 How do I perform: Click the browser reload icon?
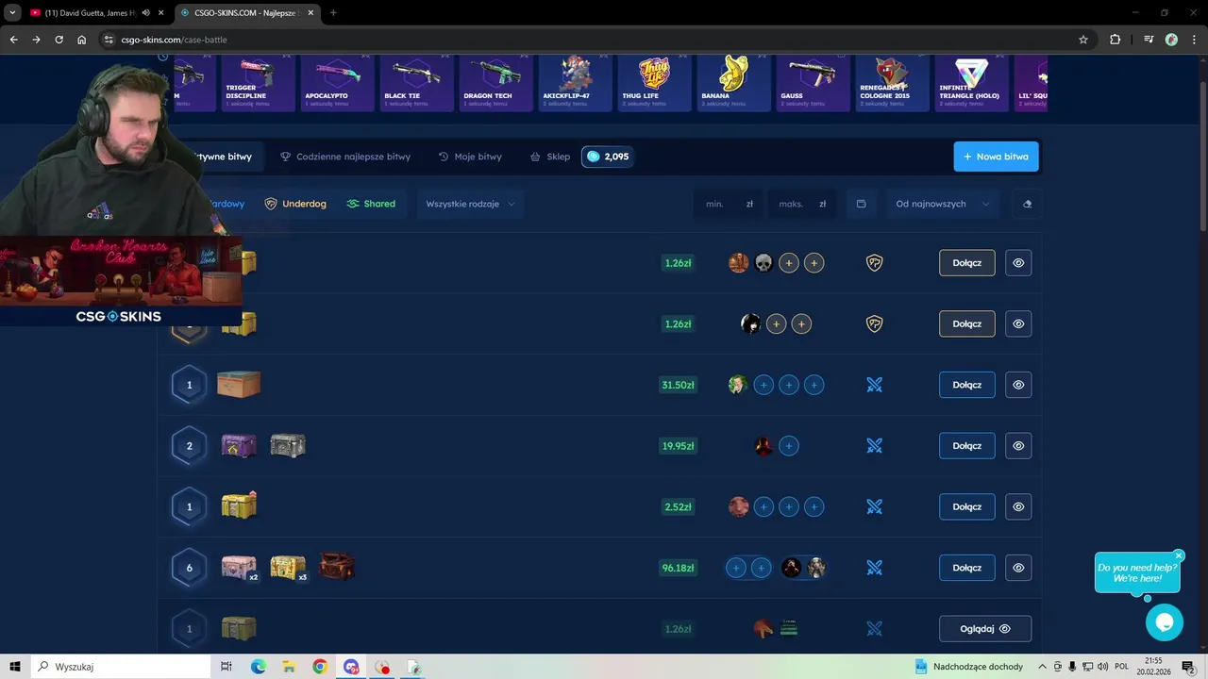[x=59, y=40]
